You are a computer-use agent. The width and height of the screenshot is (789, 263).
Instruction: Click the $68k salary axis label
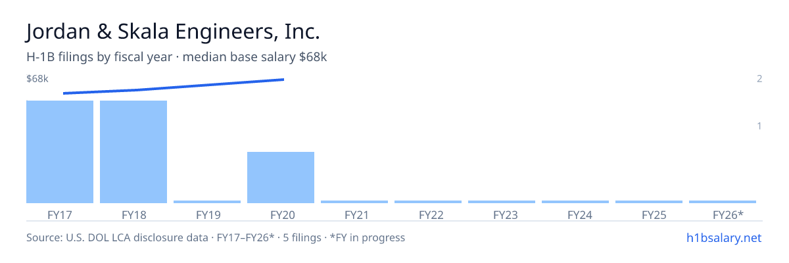[37, 79]
